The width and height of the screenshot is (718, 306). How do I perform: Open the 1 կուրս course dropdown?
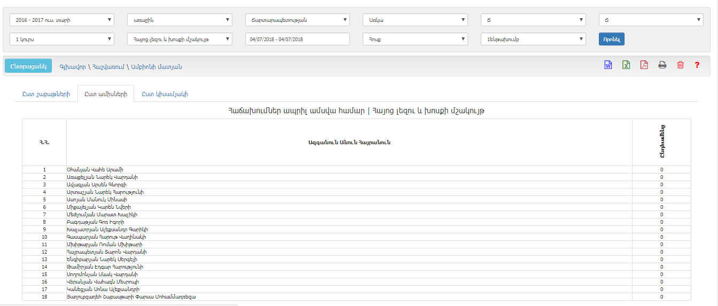[x=62, y=39]
